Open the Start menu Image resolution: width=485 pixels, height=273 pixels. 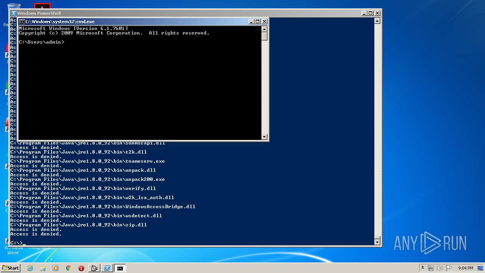(x=10, y=268)
